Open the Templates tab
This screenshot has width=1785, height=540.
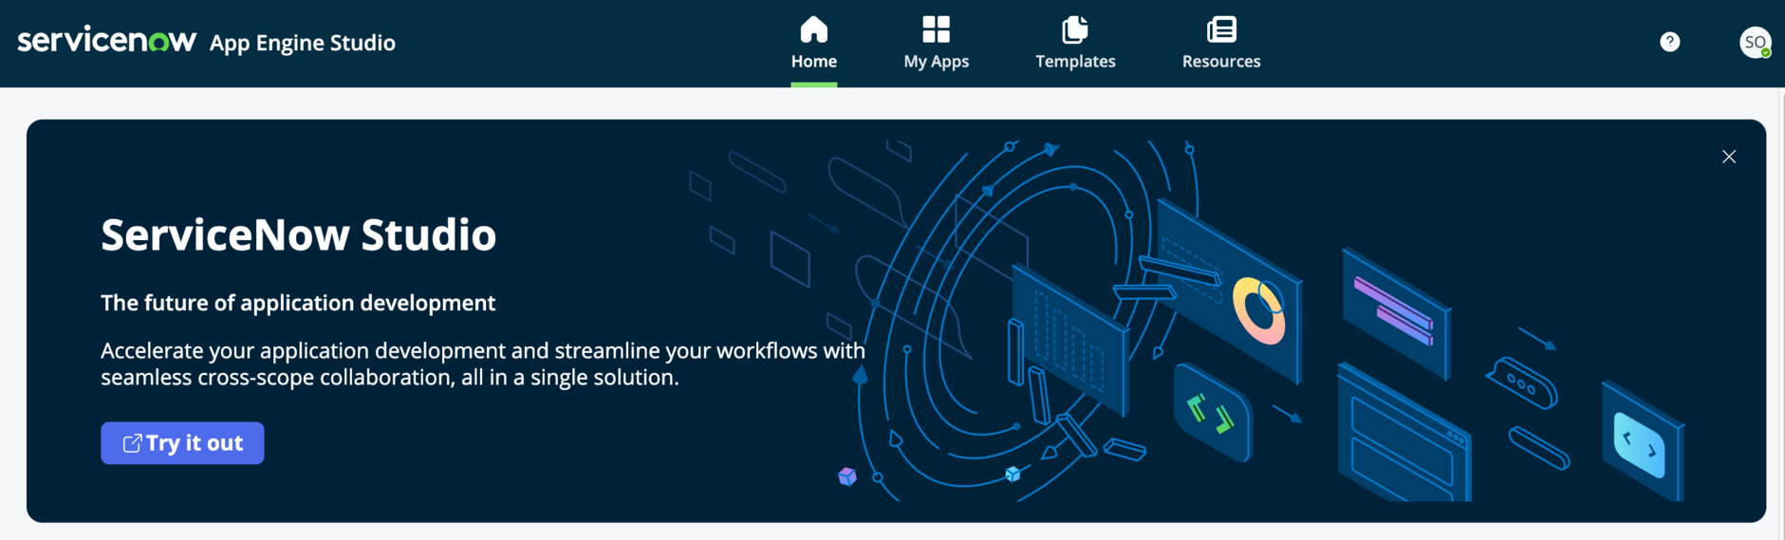1075,44
